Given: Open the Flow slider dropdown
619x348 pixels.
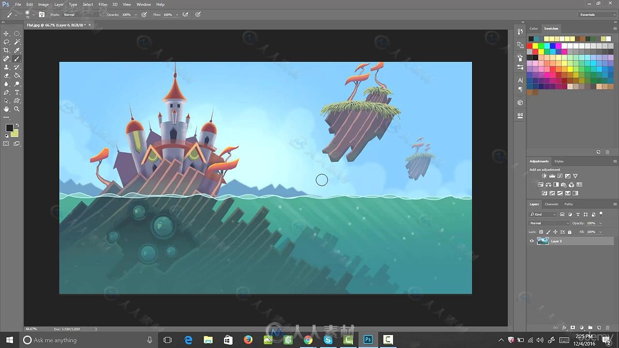Looking at the screenshot, I should pos(177,14).
